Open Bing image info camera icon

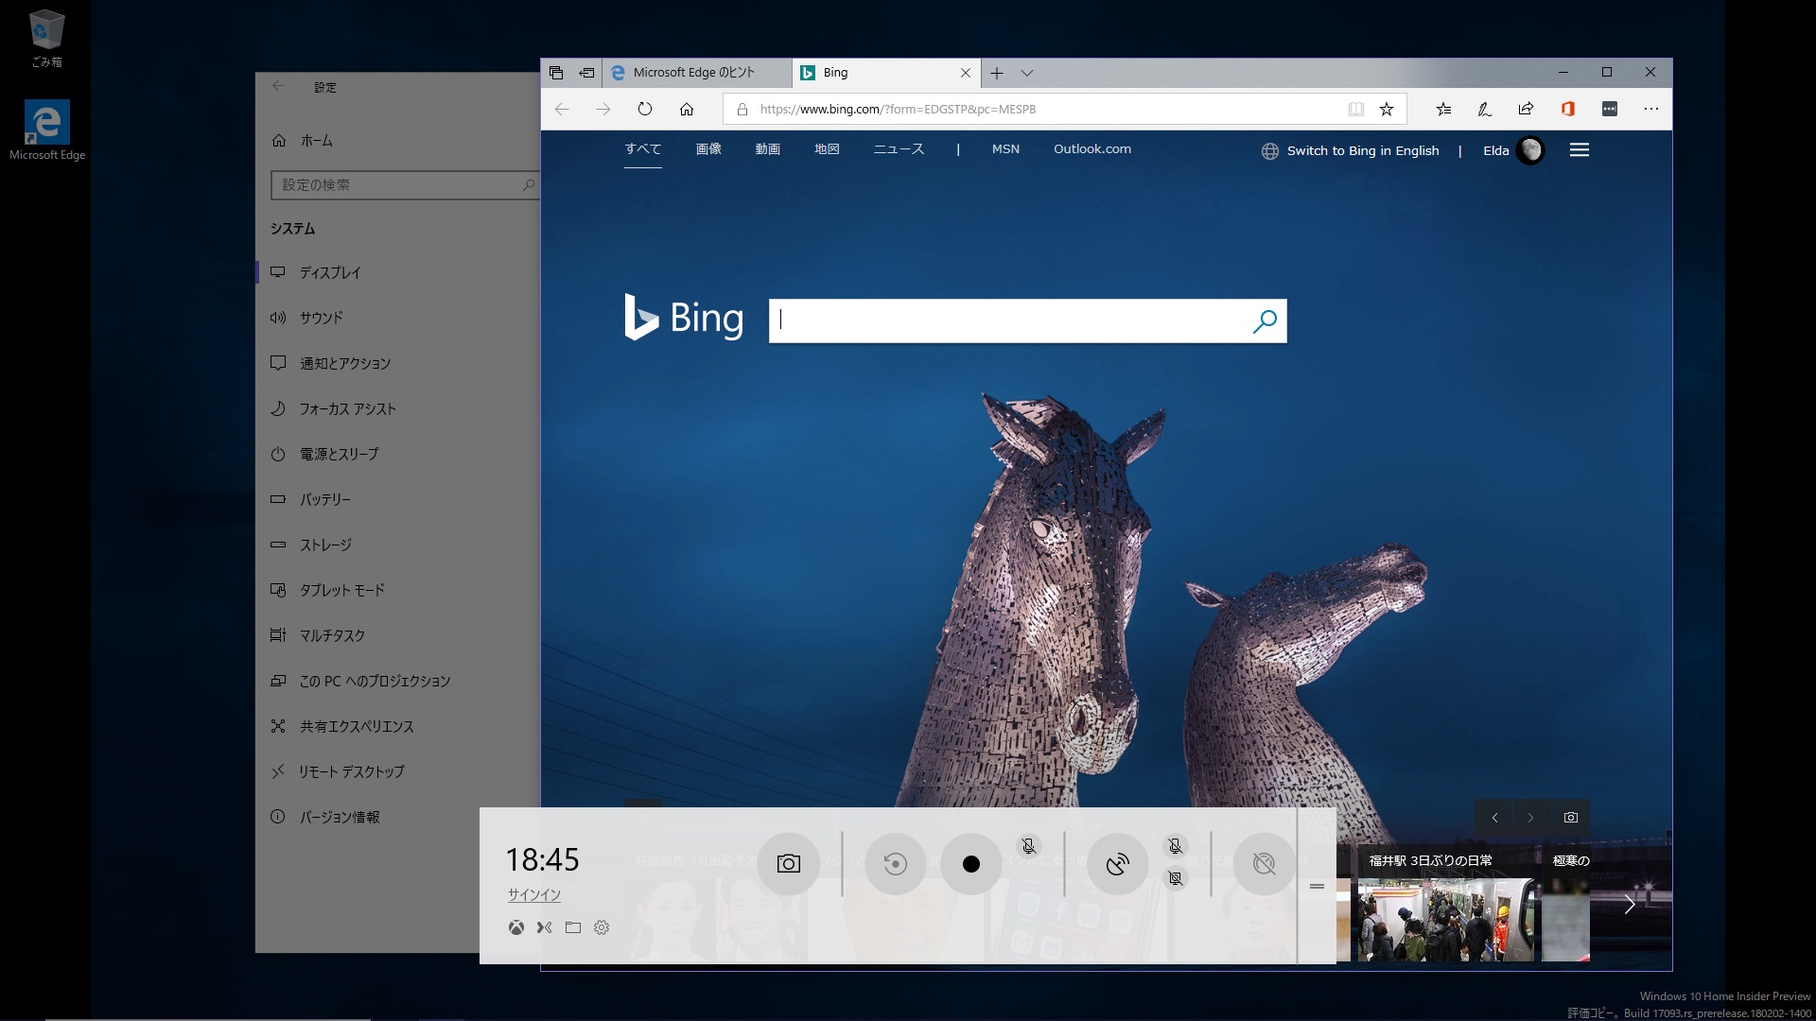point(1571,818)
